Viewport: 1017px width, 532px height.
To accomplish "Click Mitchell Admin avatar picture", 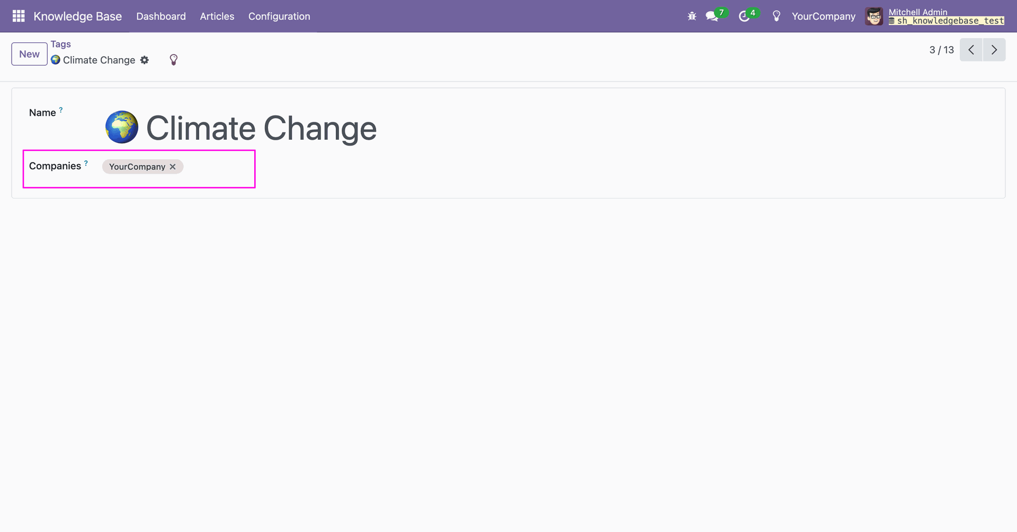I will 874,16.
